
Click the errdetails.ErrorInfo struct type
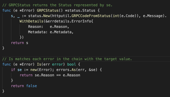[69, 21]
